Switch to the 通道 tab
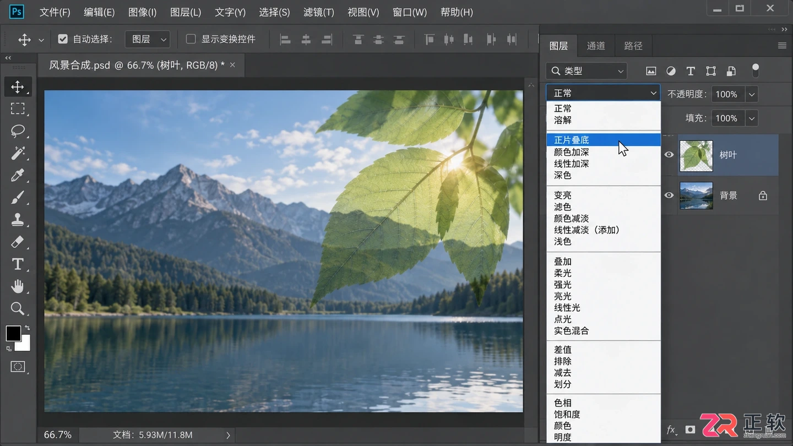This screenshot has height=446, width=793. point(596,46)
